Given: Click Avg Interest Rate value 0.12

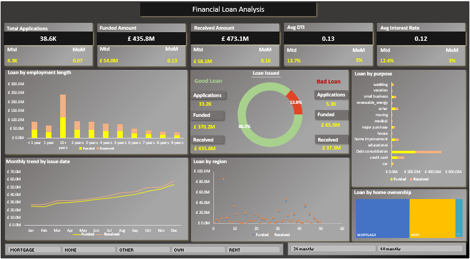Looking at the screenshot, I should 421,38.
